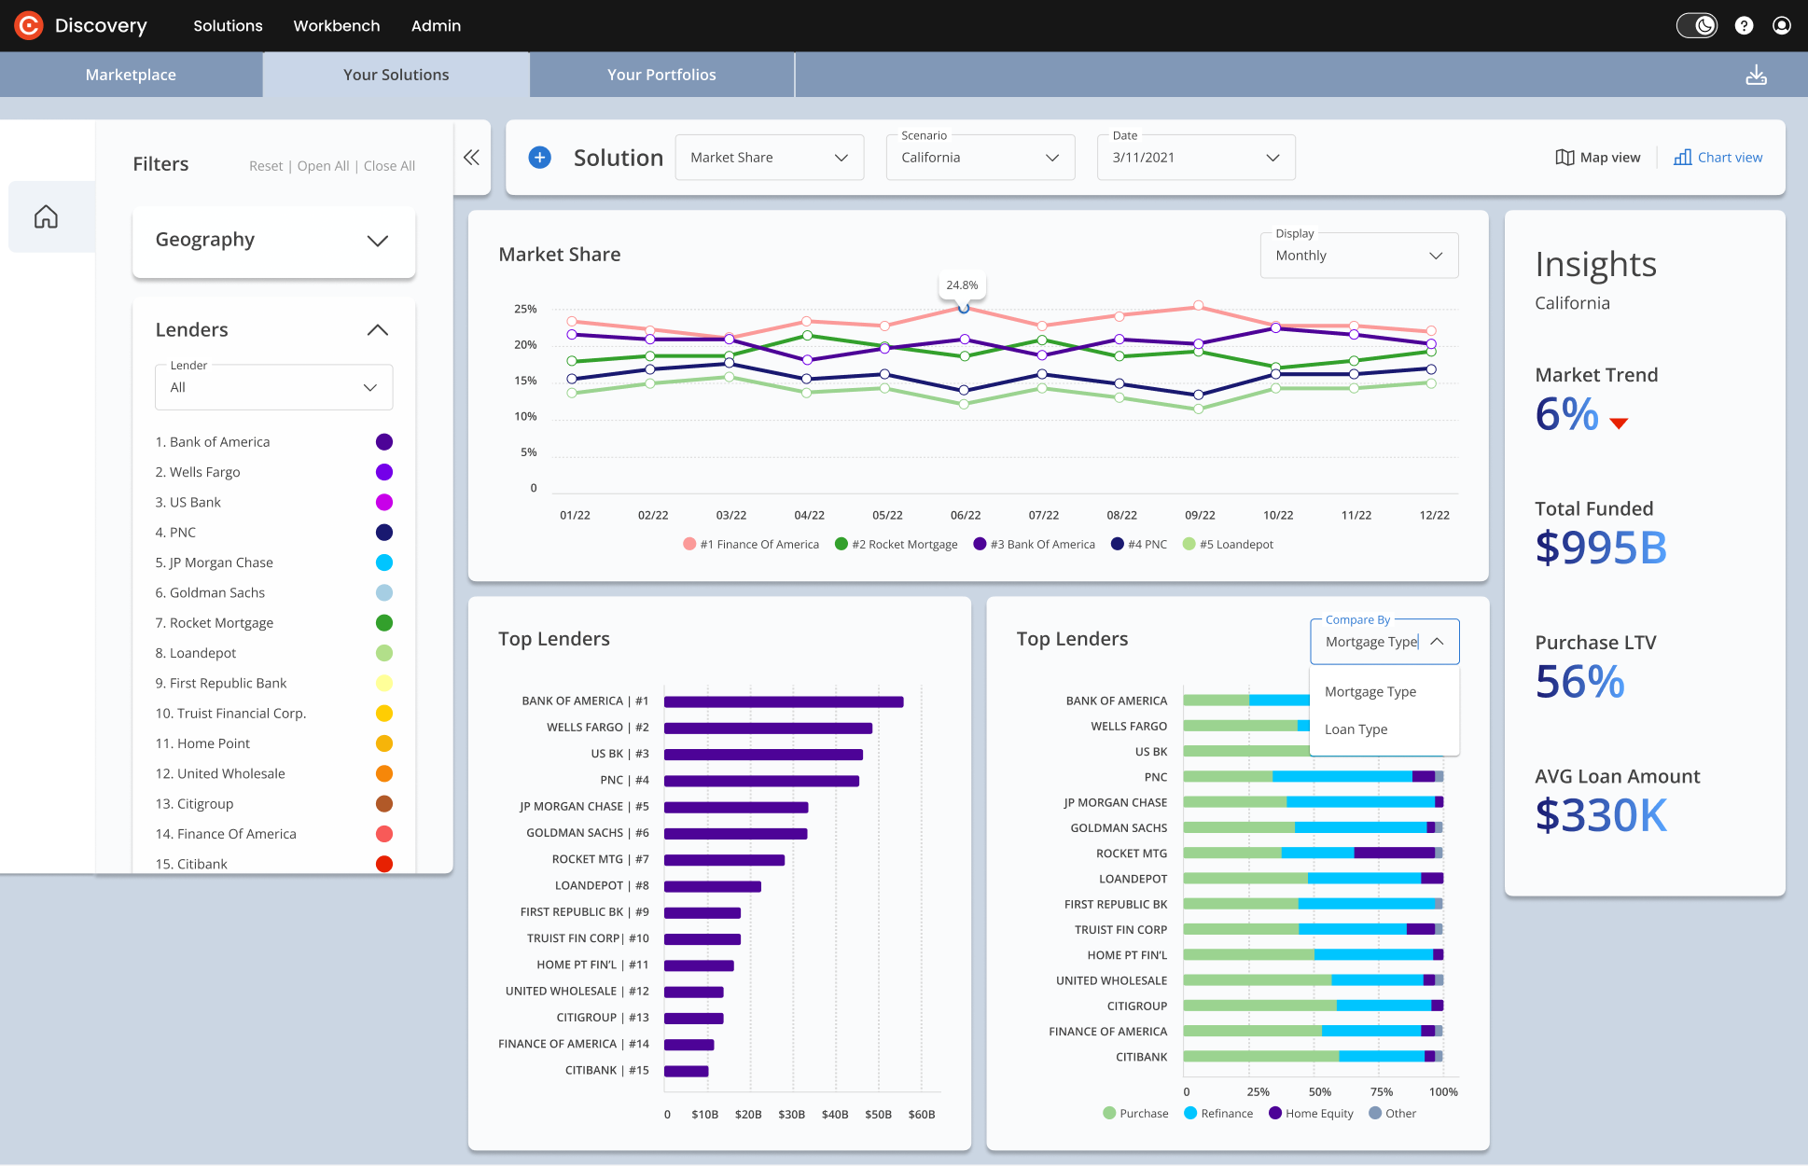Image resolution: width=1808 pixels, height=1166 pixels.
Task: Click the red Market Trend down arrow
Action: coord(1619,423)
